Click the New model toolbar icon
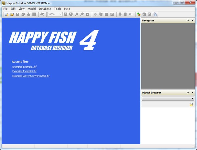197x150 pixels. (x=7, y=14)
